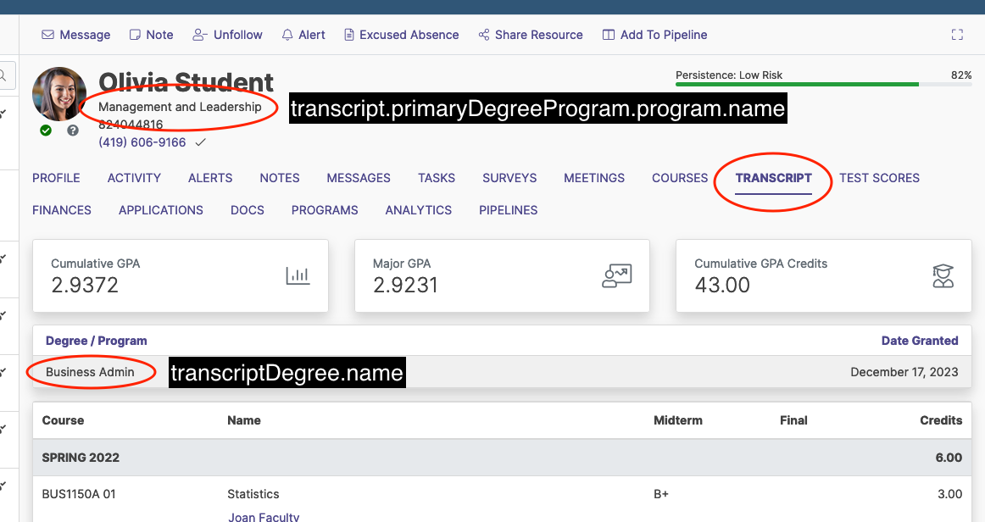Viewport: 985px width, 522px height.
Task: Expand the SPRING 2022 semester section
Action: tap(81, 457)
